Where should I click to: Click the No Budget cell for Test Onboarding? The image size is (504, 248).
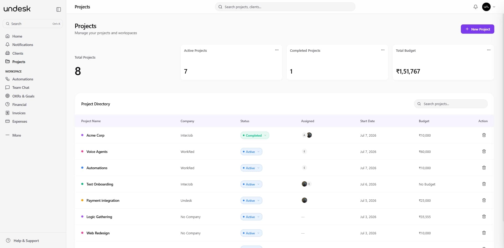[427, 184]
